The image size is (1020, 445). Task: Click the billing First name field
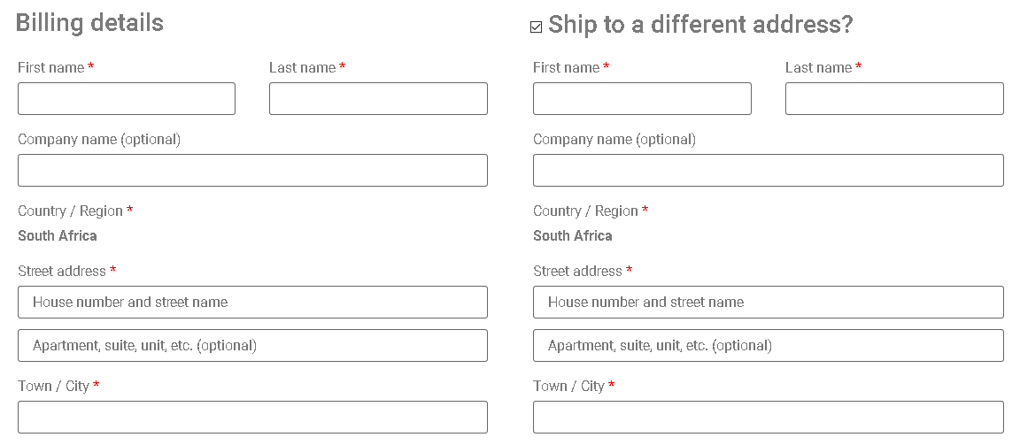tap(127, 99)
